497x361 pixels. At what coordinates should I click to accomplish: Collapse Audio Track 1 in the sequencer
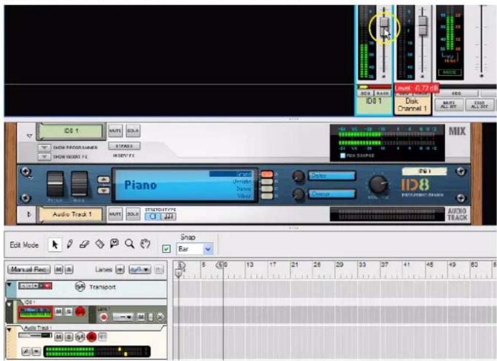(x=9, y=330)
